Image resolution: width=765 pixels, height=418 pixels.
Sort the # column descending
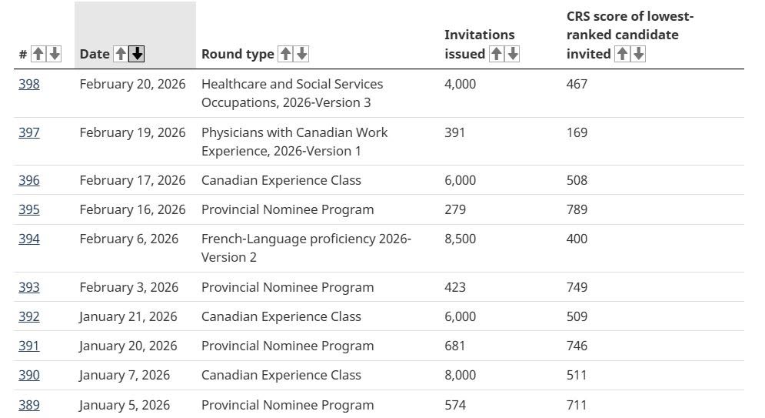tap(55, 54)
